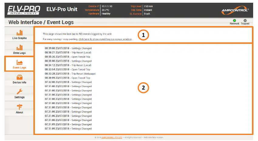Click link to show event log popup
258x141 pixels.
click(x=105, y=39)
